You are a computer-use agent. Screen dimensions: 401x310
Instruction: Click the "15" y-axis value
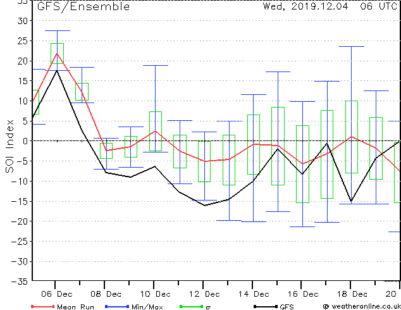pyautogui.click(x=23, y=81)
